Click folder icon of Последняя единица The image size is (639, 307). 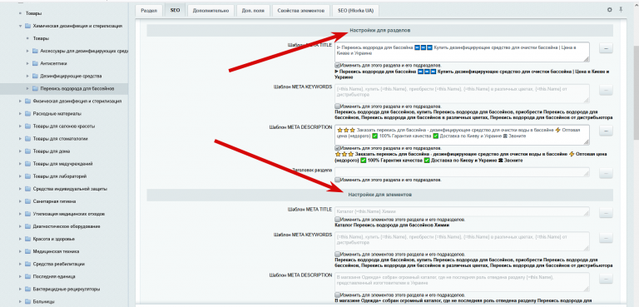pyautogui.click(x=27, y=276)
